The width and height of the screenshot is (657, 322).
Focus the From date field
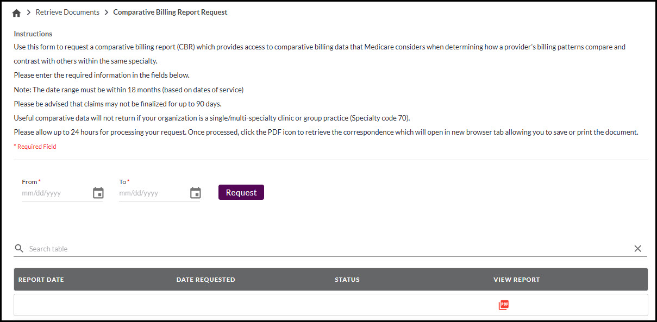point(54,193)
